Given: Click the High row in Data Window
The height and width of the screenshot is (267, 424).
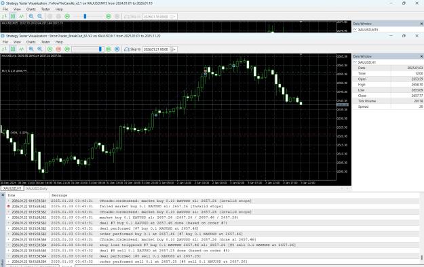Looking at the screenshot, I should pyautogui.click(x=388, y=85).
